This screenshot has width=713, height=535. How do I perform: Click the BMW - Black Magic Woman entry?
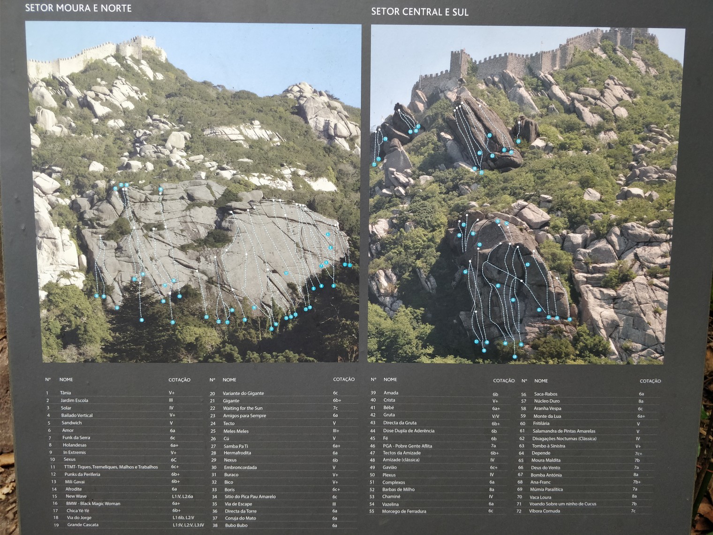click(93, 504)
